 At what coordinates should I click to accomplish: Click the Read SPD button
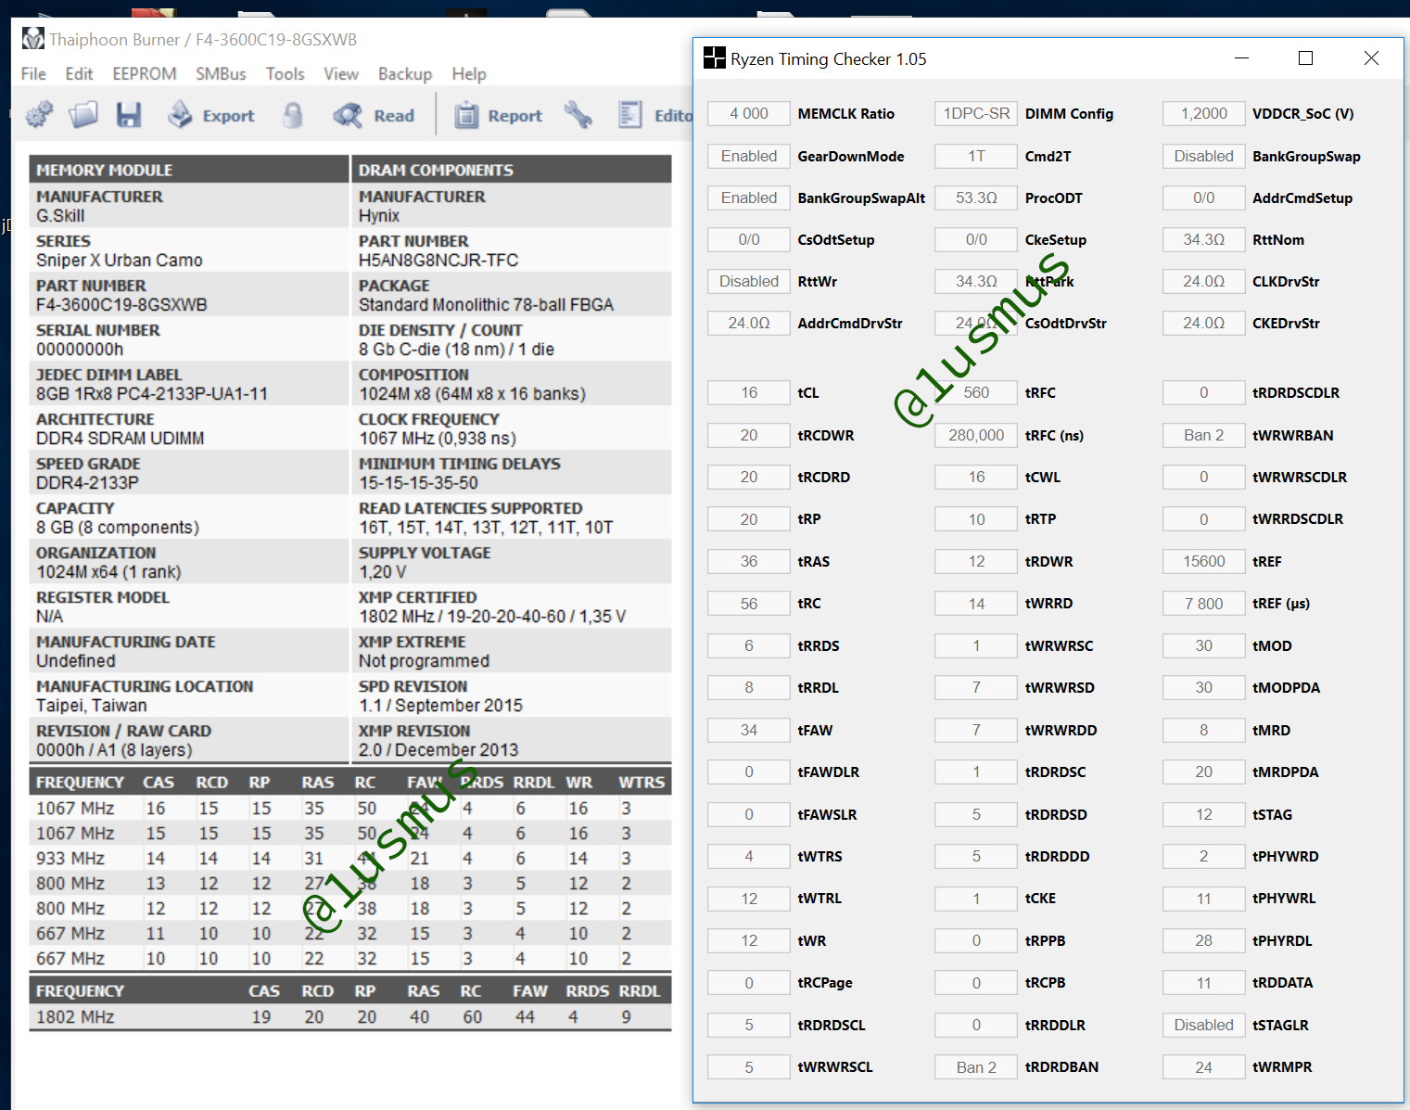374,115
